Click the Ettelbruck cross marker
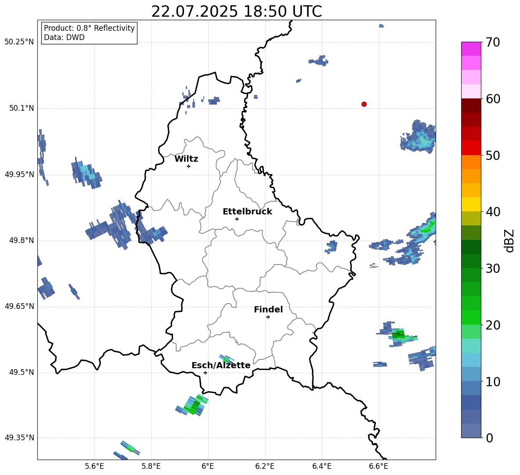The image size is (520, 475). [x=237, y=219]
